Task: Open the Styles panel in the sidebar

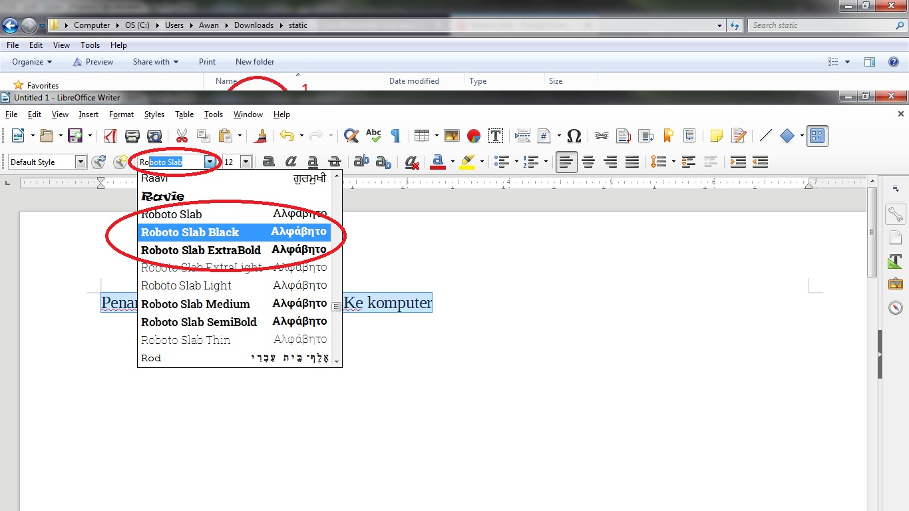Action: pos(896,261)
